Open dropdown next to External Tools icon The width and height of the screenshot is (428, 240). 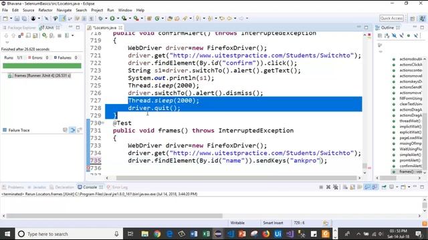coord(142,19)
